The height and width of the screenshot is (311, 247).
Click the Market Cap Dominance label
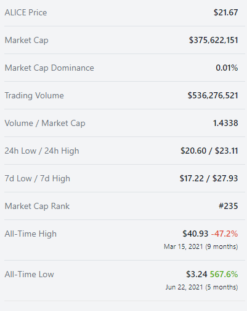coord(49,68)
